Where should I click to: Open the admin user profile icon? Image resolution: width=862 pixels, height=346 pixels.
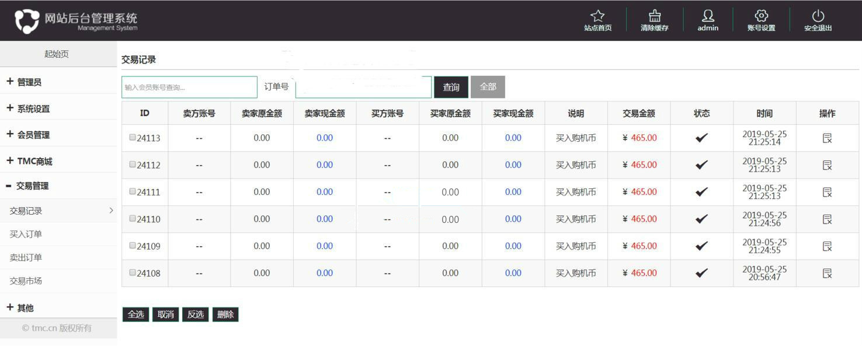(707, 16)
